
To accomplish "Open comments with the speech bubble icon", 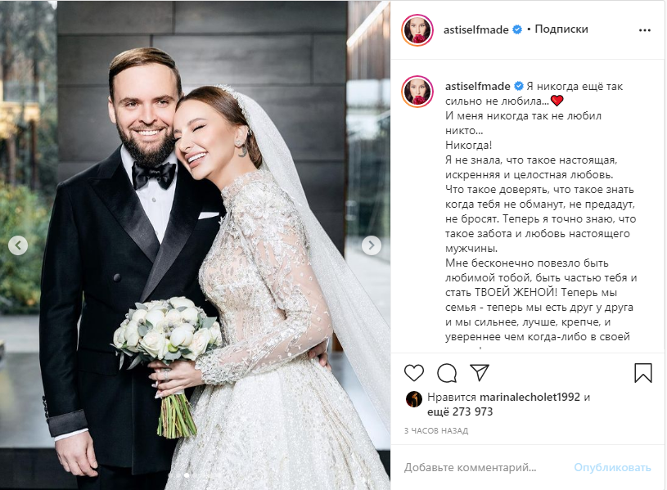I will [x=447, y=373].
